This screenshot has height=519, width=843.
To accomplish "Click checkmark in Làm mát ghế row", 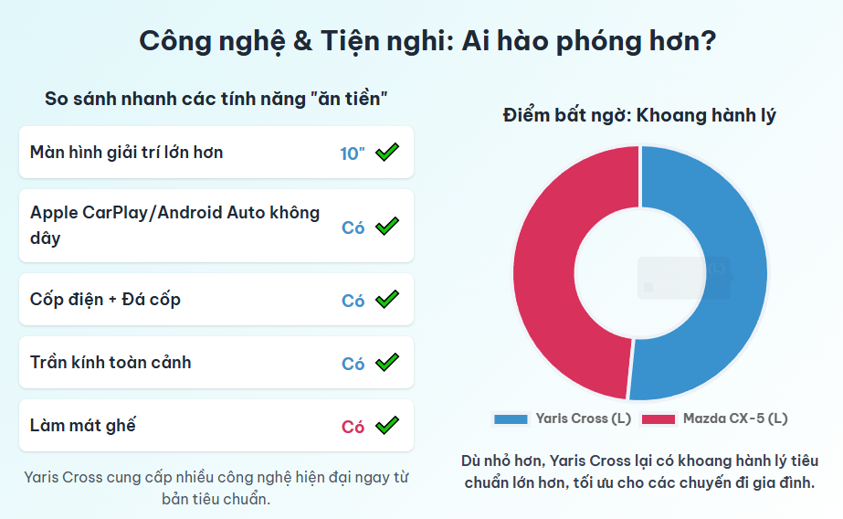I will [387, 426].
